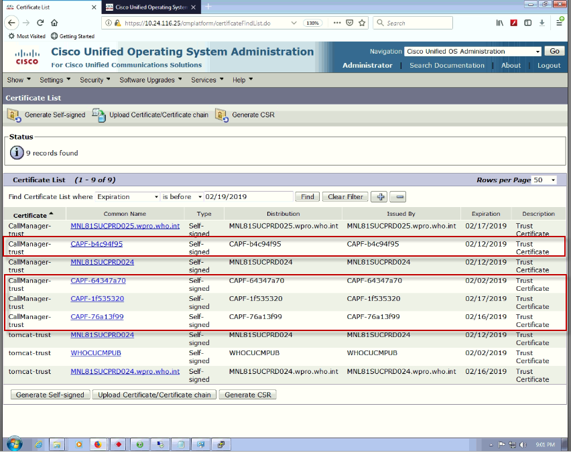Click the Logout link
The height and width of the screenshot is (453, 571).
549,66
